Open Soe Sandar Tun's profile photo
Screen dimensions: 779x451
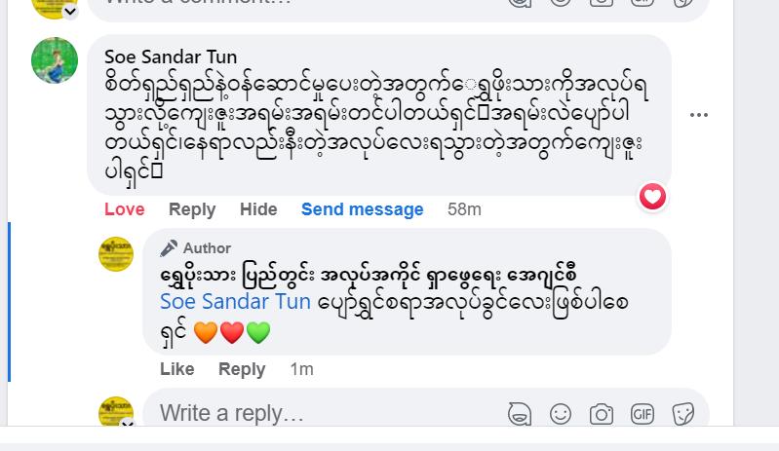55,60
